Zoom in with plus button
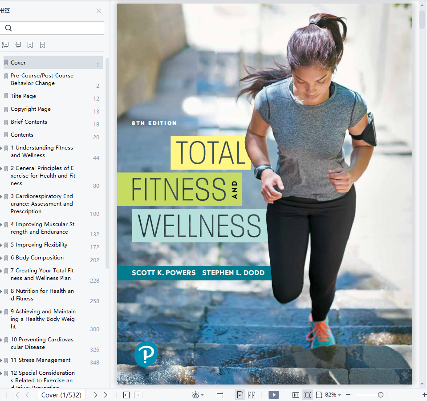Image resolution: width=427 pixels, height=401 pixels. 424,395
